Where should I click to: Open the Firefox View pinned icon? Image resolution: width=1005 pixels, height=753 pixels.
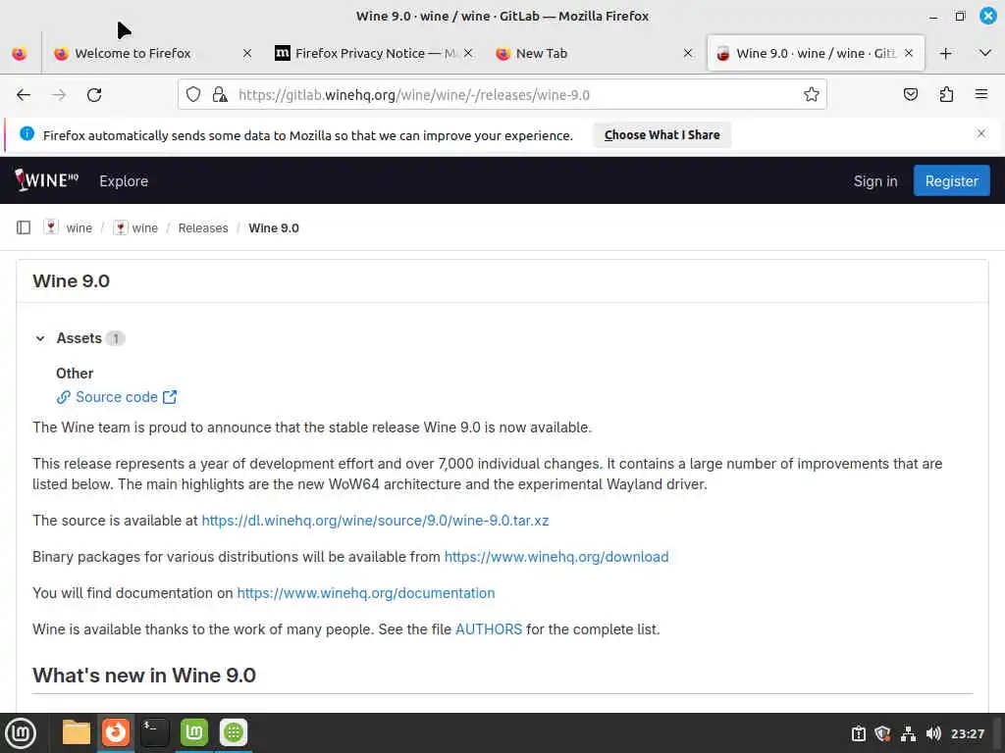coord(20,54)
